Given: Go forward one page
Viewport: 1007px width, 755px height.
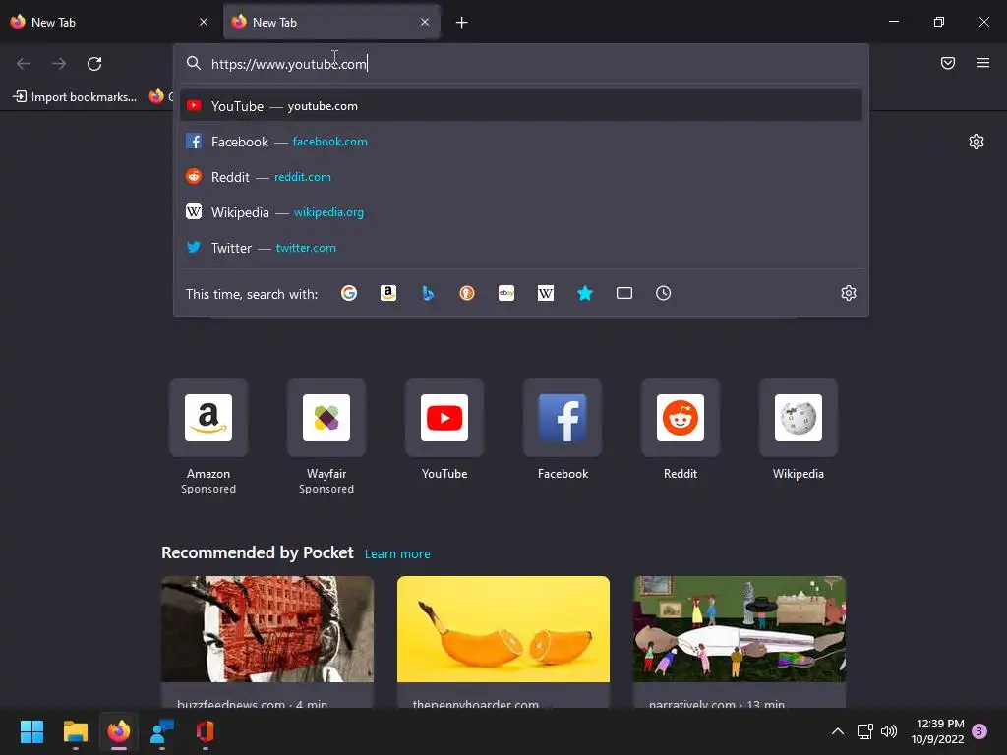Looking at the screenshot, I should [x=59, y=64].
